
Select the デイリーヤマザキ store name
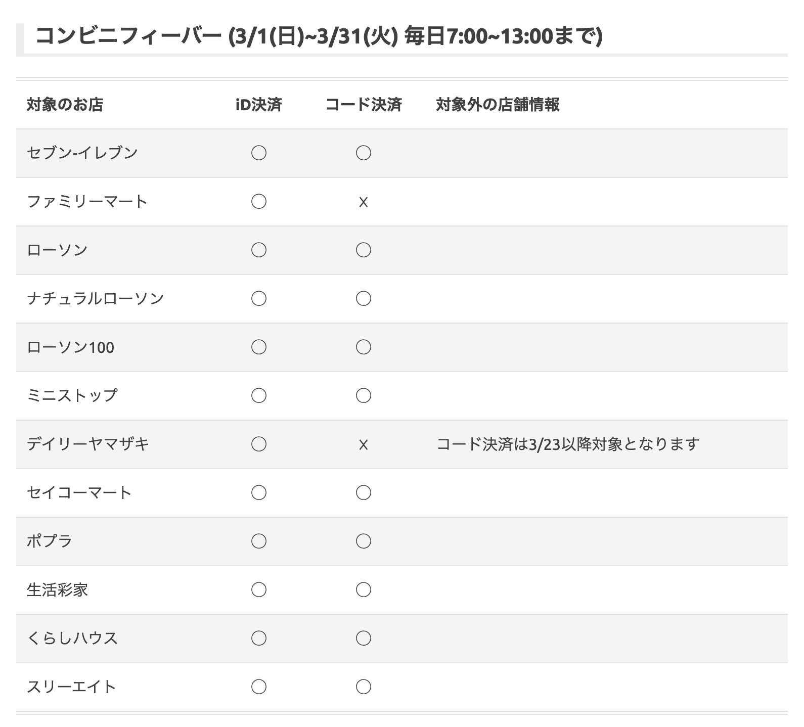click(88, 444)
